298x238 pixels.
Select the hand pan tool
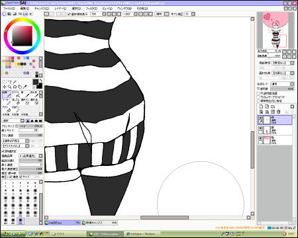pos(20,87)
